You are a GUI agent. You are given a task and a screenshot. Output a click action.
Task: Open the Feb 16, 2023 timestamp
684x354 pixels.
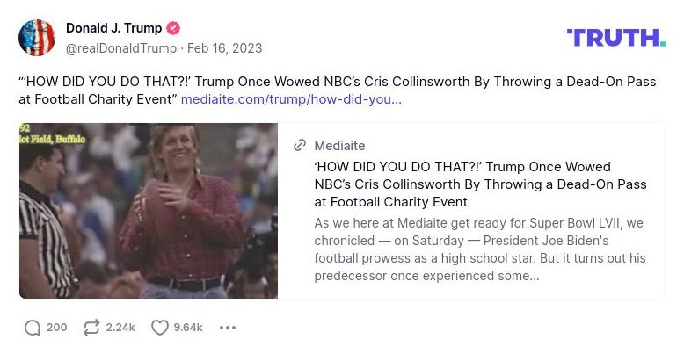pyautogui.click(x=224, y=47)
